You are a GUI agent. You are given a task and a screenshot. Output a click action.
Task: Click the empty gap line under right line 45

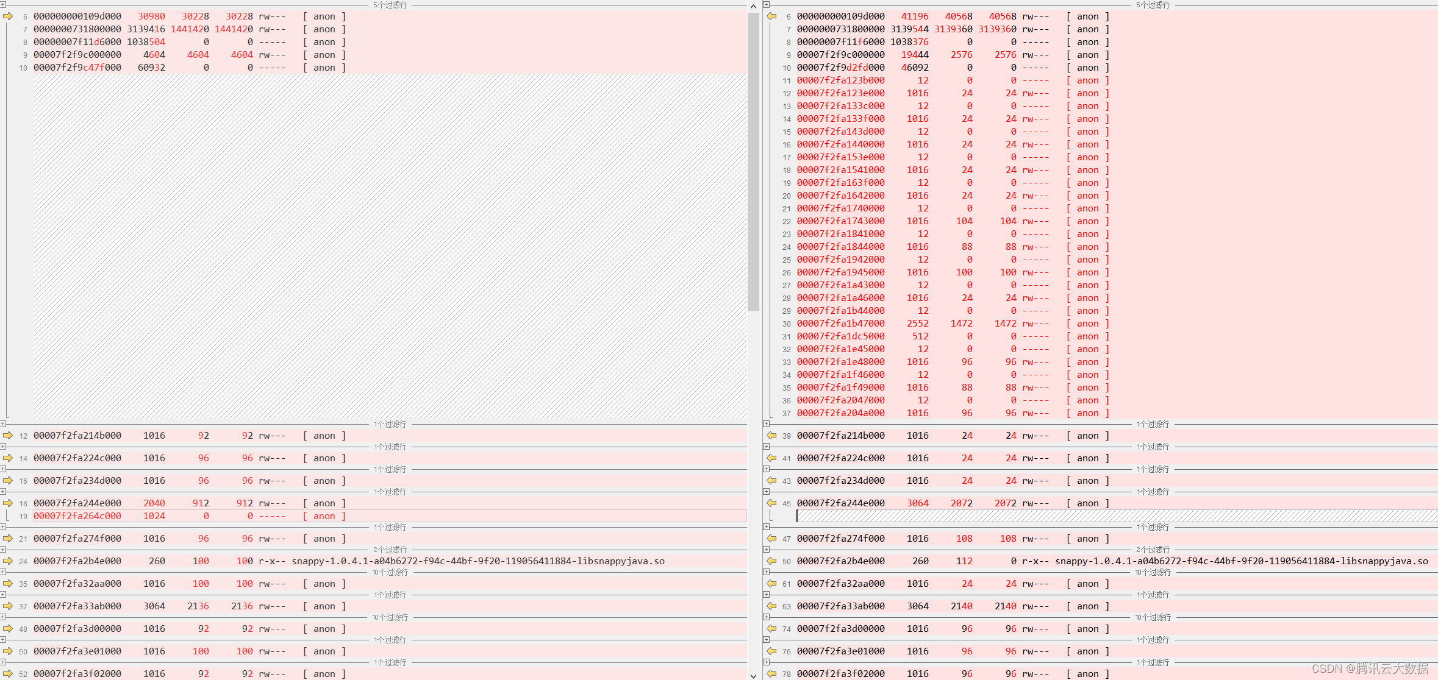click(x=1117, y=516)
